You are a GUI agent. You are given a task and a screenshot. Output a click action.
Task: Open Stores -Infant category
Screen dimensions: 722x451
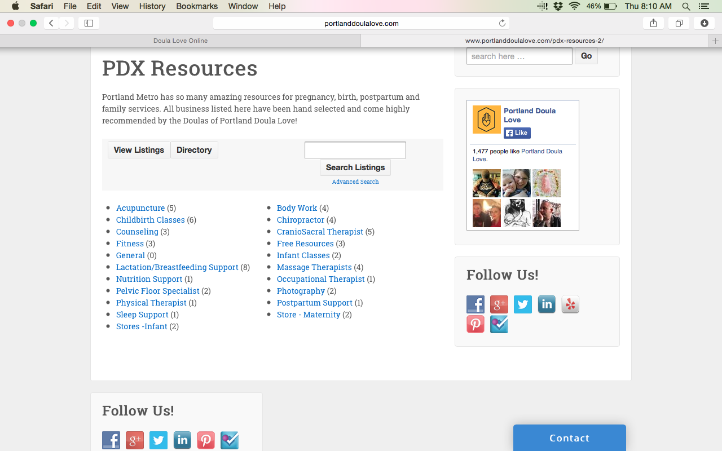pos(142,326)
